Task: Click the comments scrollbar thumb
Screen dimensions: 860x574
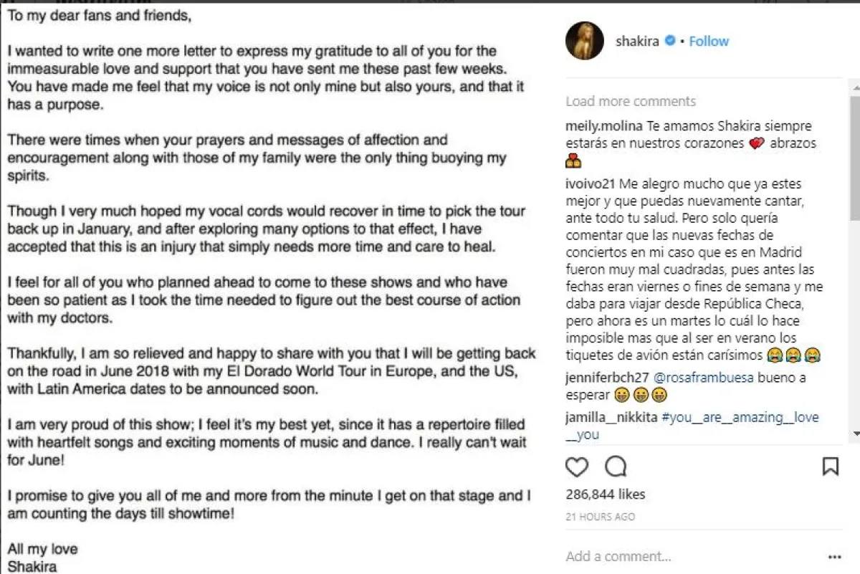Action: 854,158
